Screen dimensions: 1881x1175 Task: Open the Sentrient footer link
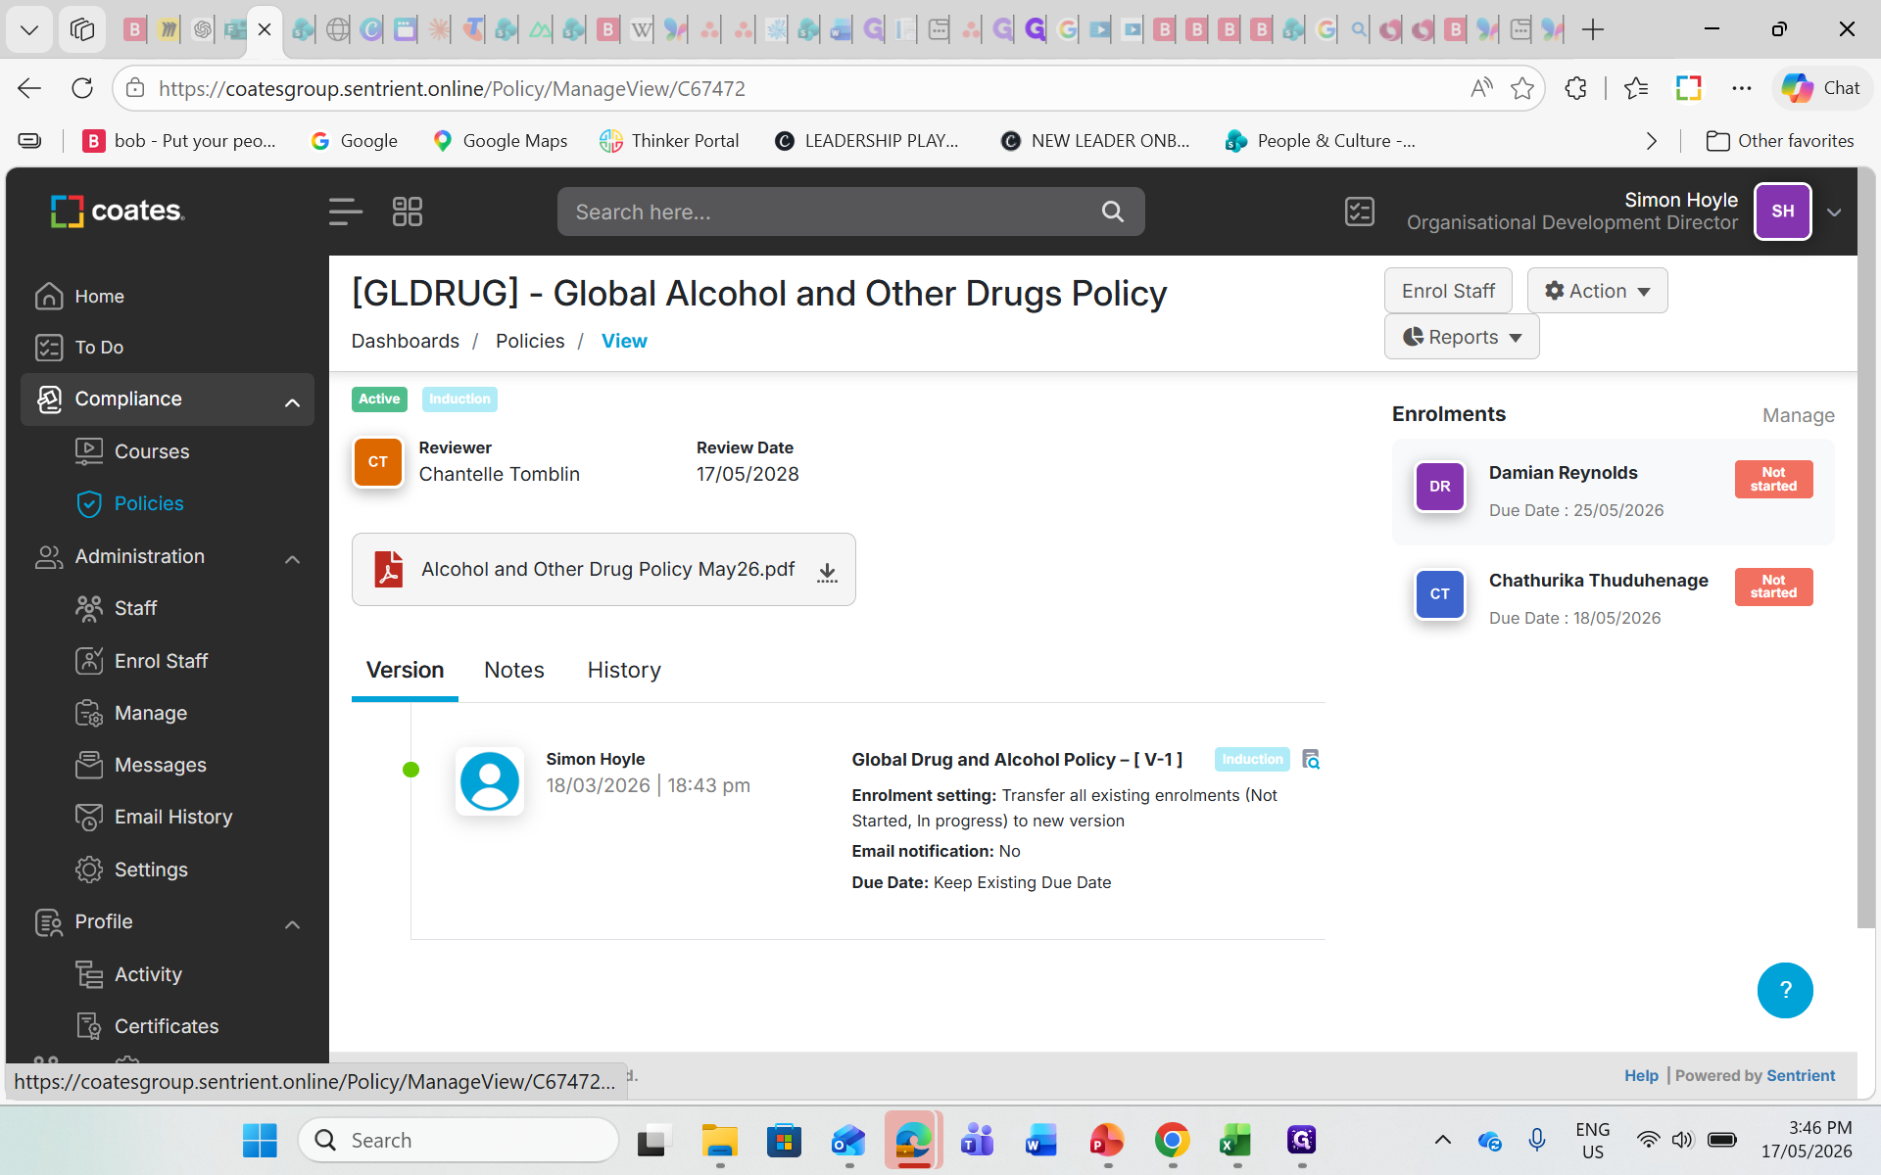pyautogui.click(x=1801, y=1075)
